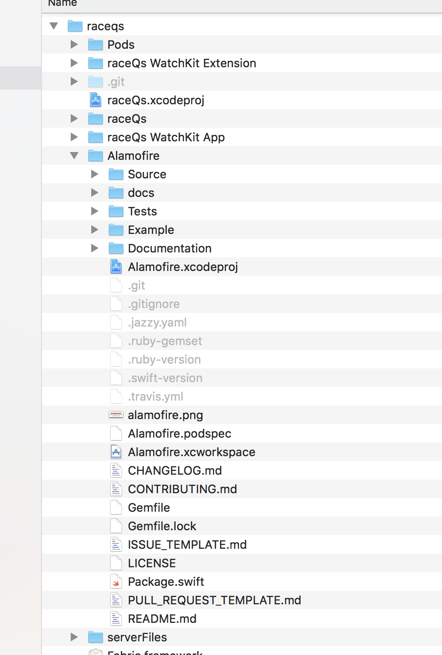Click the LICENSE file icon
Viewport: 442px width, 655px height.
[x=116, y=563]
